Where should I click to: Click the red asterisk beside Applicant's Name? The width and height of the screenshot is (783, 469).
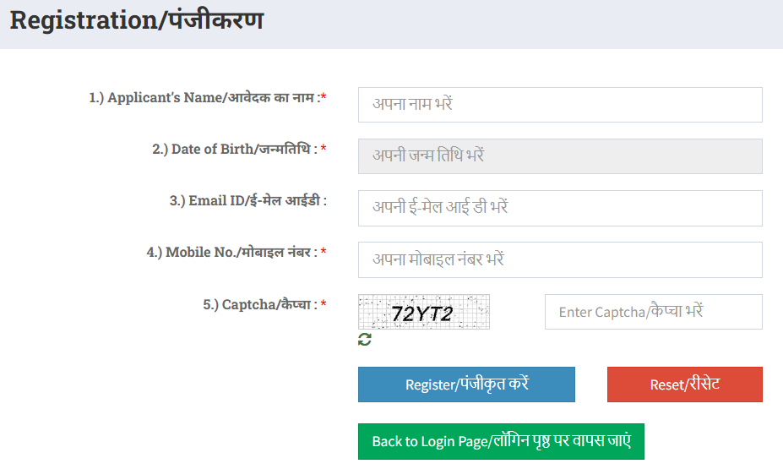(x=324, y=96)
